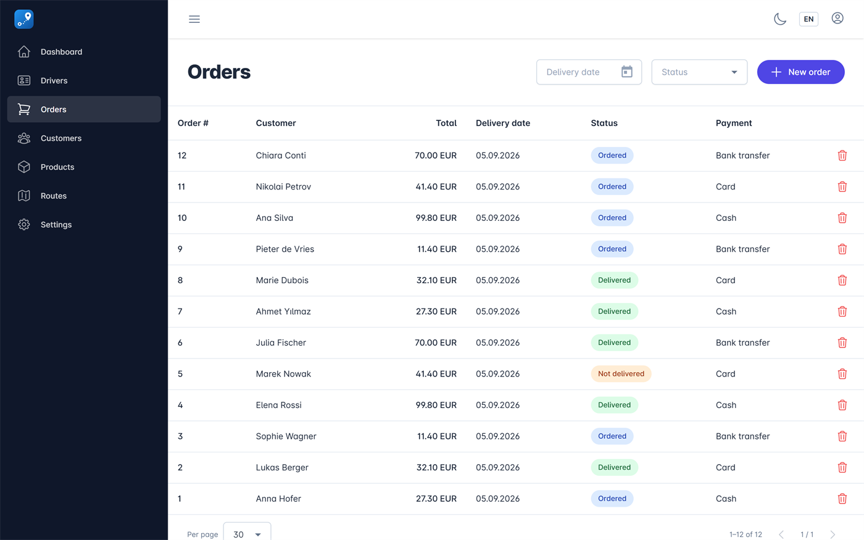
Task: Go to the previous page arrow
Action: tap(781, 534)
